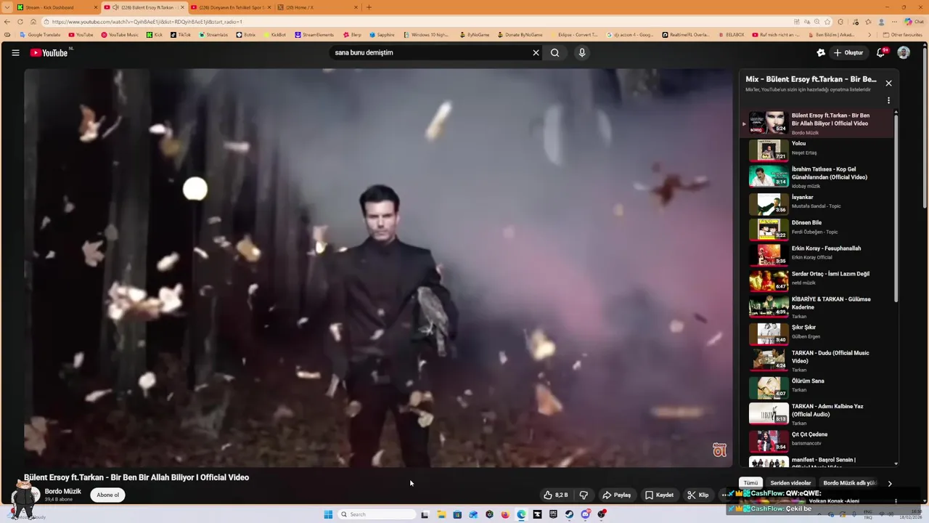The height and width of the screenshot is (523, 929).
Task: Open Mix playlist three-dot options
Action: tap(888, 101)
